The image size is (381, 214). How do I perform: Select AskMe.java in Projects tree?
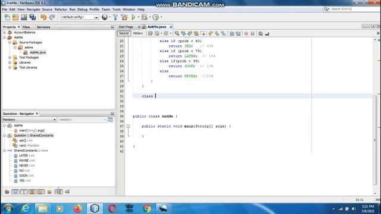[x=38, y=52]
